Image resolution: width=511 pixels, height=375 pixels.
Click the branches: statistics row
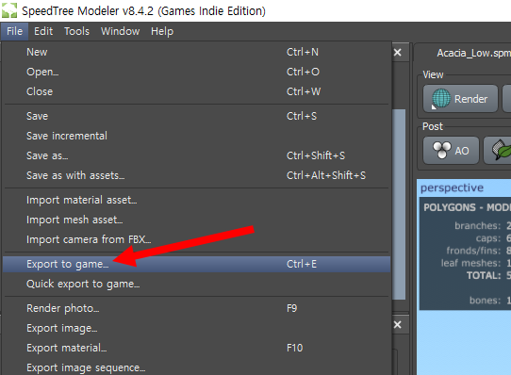[x=483, y=226]
